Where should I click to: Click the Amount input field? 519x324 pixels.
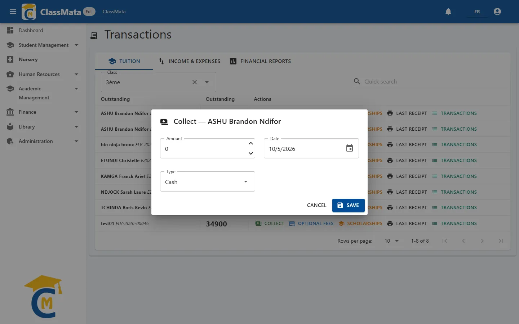coord(204,149)
